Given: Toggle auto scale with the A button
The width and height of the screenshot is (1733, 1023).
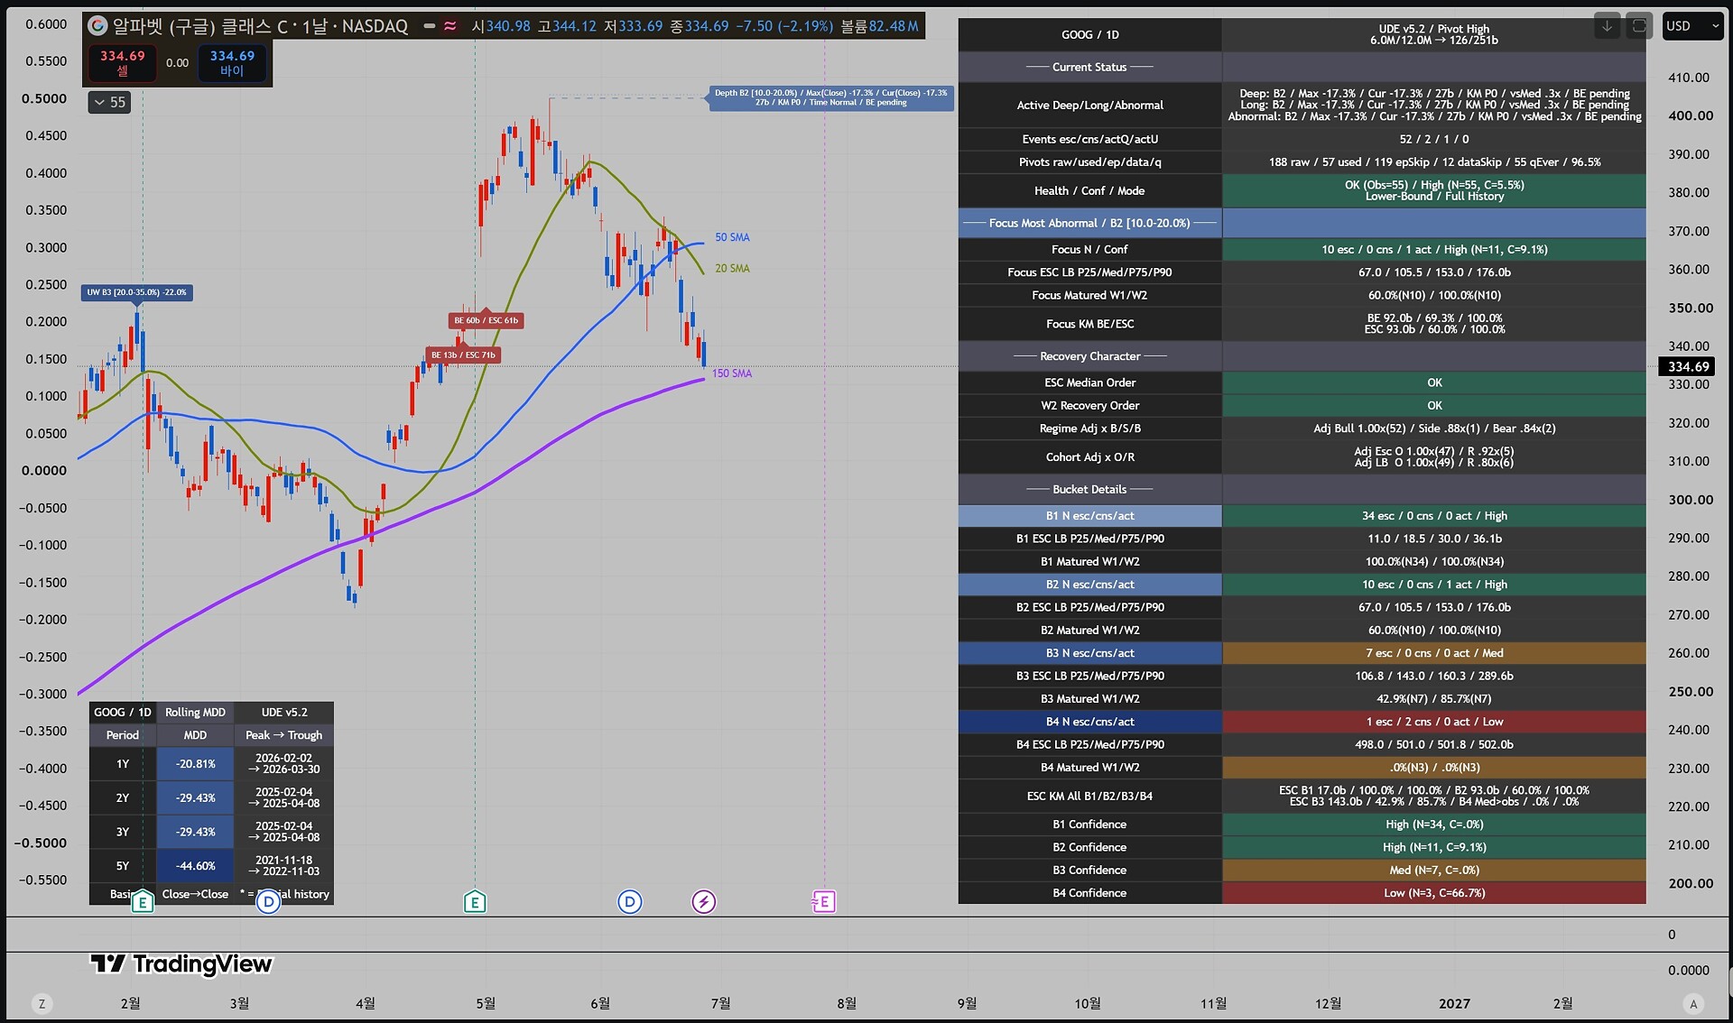Looking at the screenshot, I should pos(1693,1004).
